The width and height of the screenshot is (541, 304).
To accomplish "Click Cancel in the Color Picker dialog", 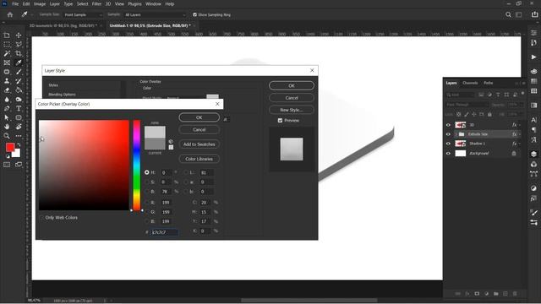I will (199, 129).
